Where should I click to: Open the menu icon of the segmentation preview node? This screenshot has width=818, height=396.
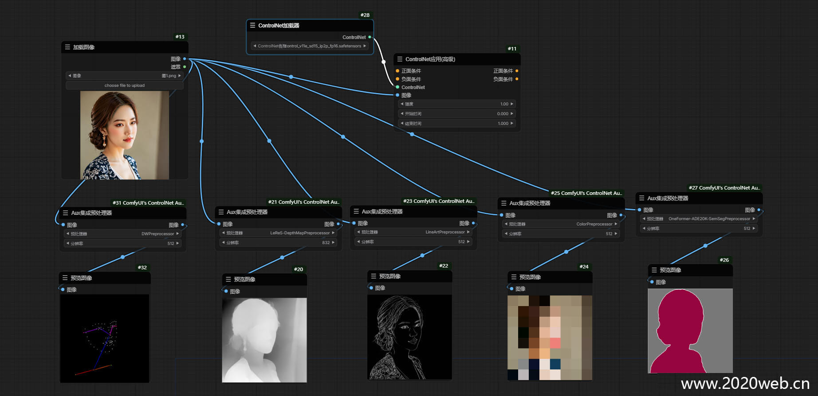[x=654, y=270]
